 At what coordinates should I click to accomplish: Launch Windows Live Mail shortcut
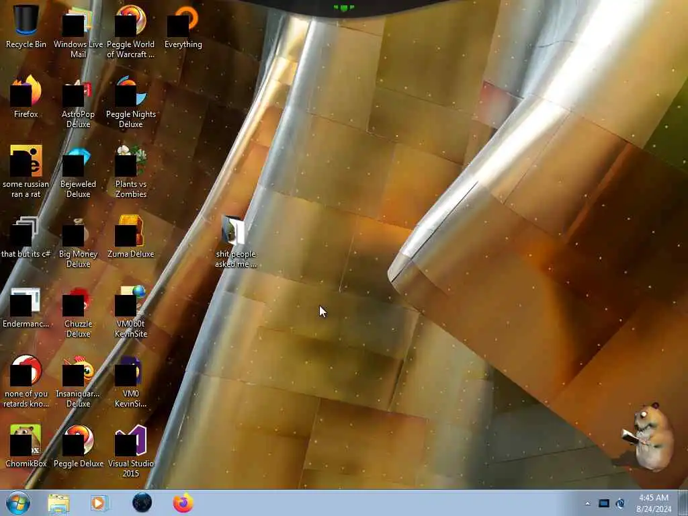(78, 32)
